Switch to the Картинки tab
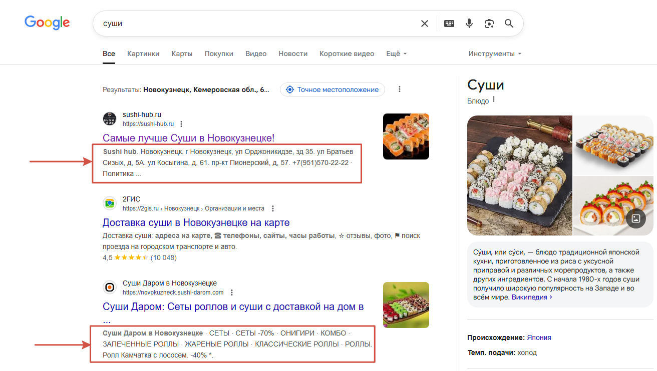 pos(143,53)
